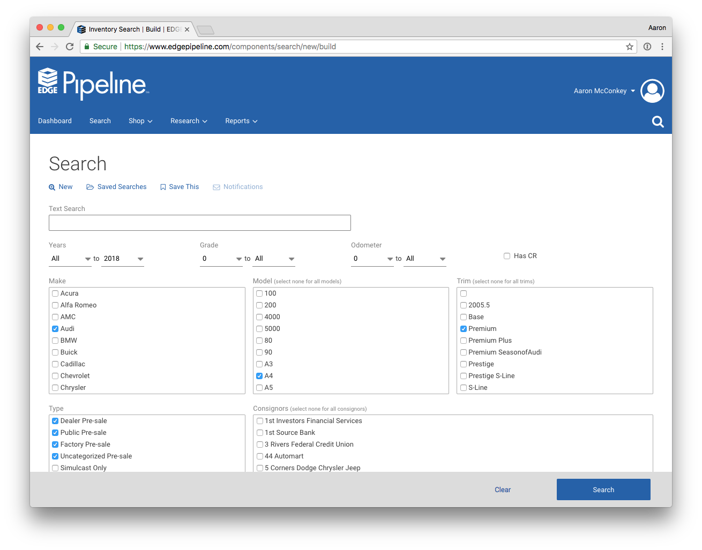The height and width of the screenshot is (550, 702).
Task: Open the Grade minimum dropdown
Action: (x=221, y=259)
